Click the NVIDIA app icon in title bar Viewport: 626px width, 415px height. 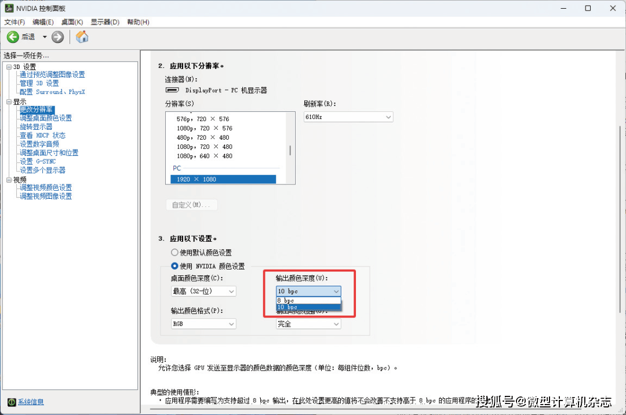click(x=8, y=8)
